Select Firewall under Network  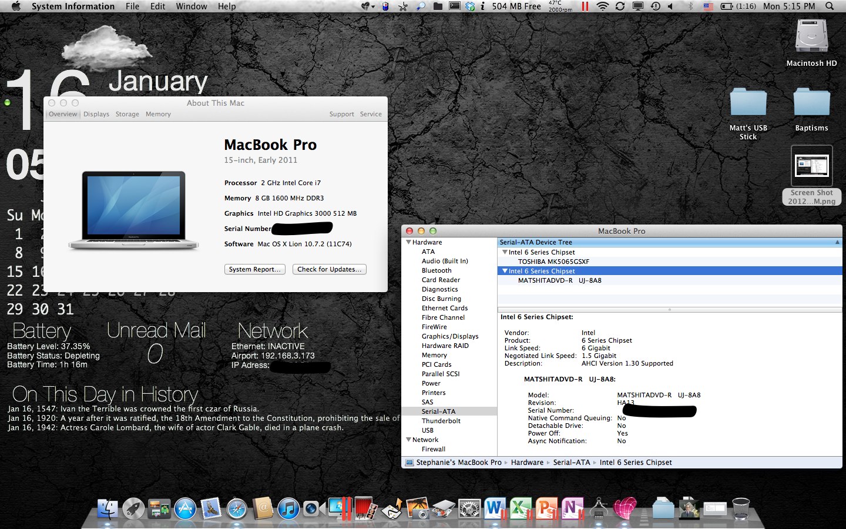click(434, 449)
